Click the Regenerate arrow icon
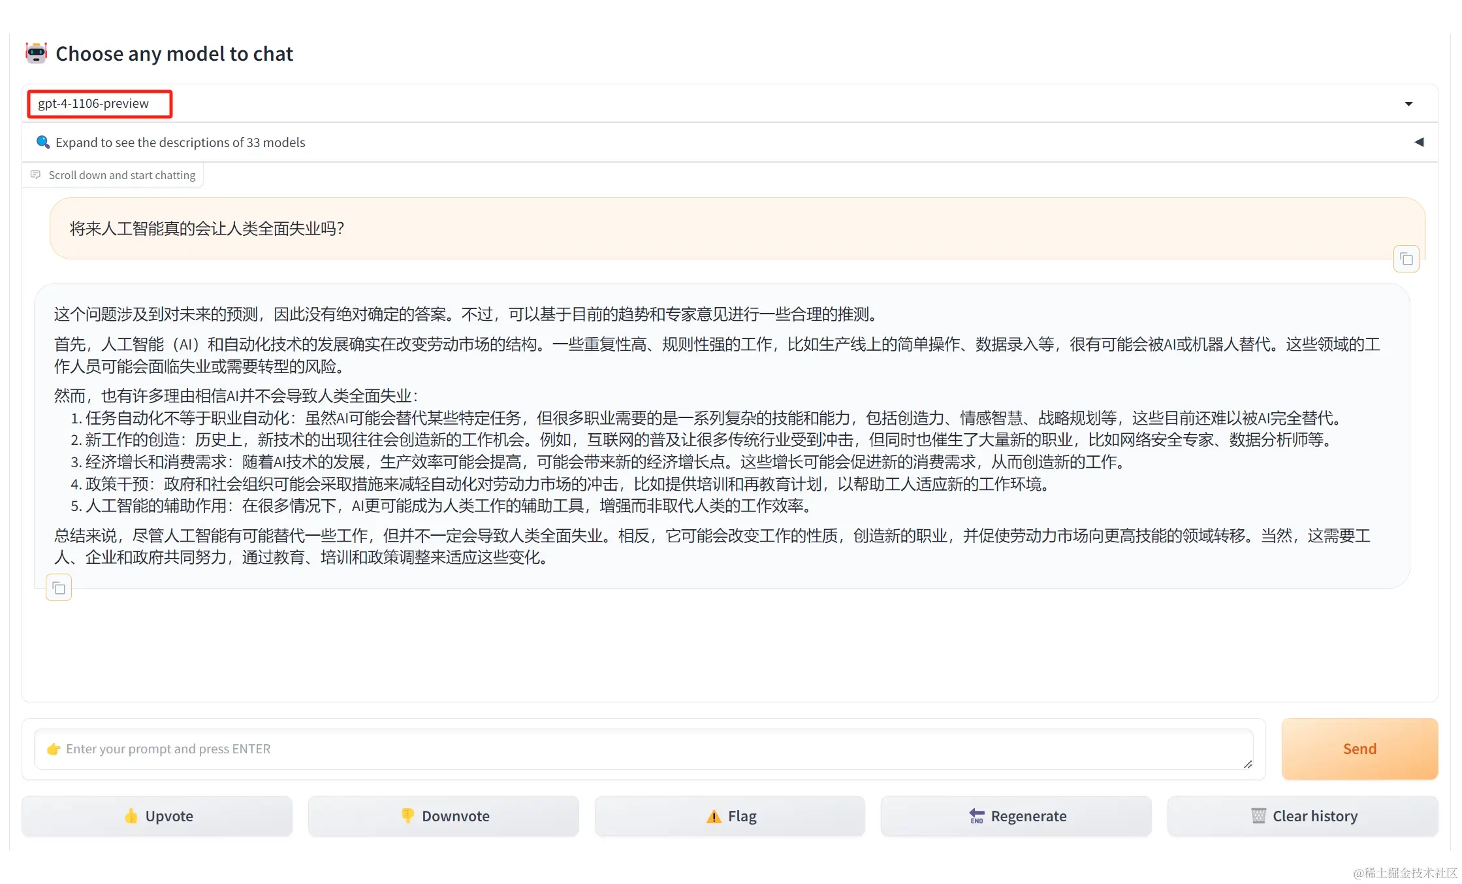 [977, 815]
